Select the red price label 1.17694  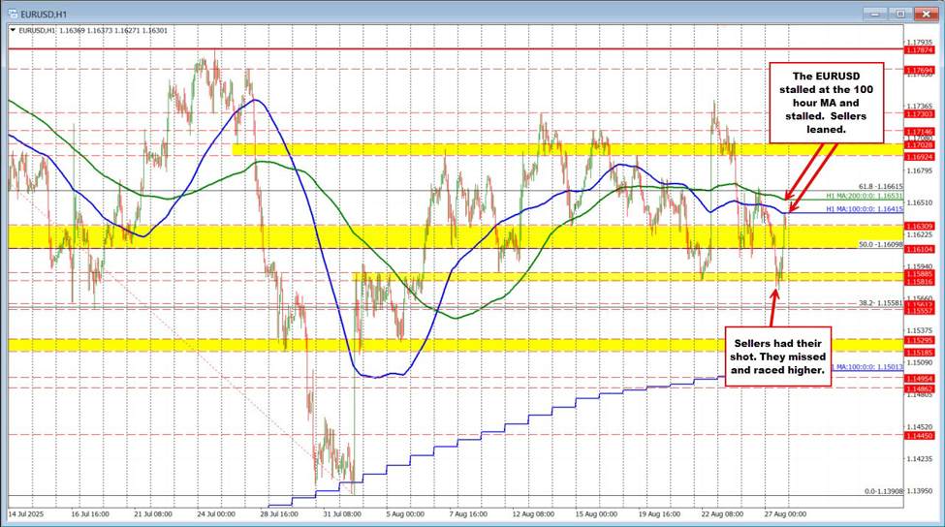920,70
